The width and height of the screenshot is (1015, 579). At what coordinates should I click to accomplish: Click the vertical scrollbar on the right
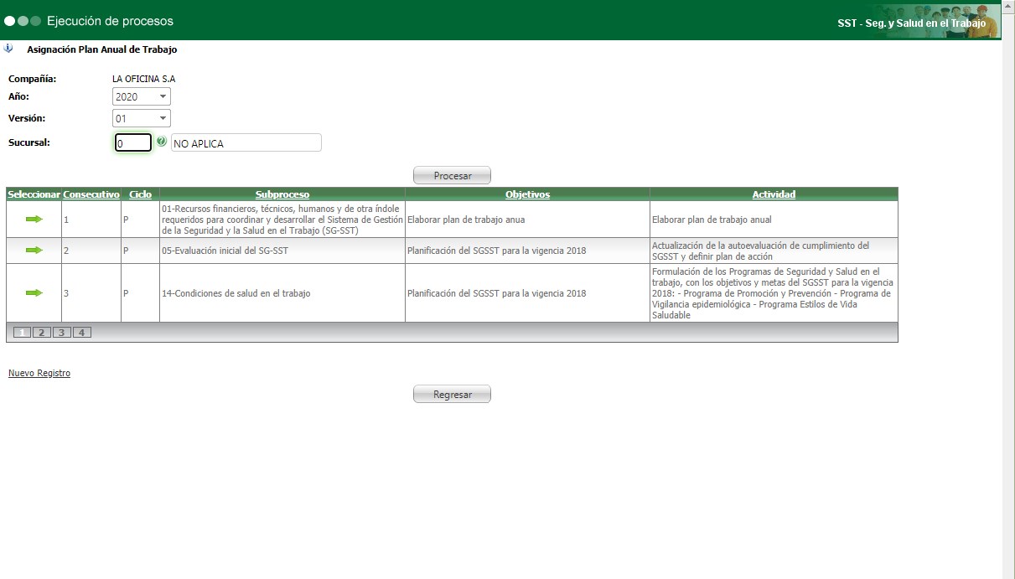1008,289
